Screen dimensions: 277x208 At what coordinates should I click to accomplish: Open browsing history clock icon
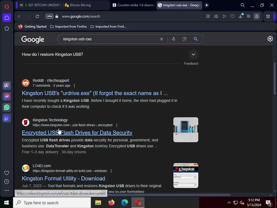point(7,182)
